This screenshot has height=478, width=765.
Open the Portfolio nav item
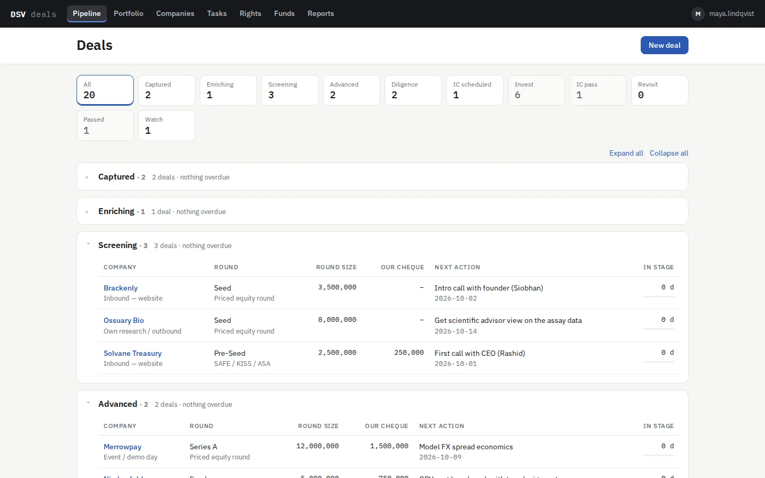pyautogui.click(x=129, y=14)
